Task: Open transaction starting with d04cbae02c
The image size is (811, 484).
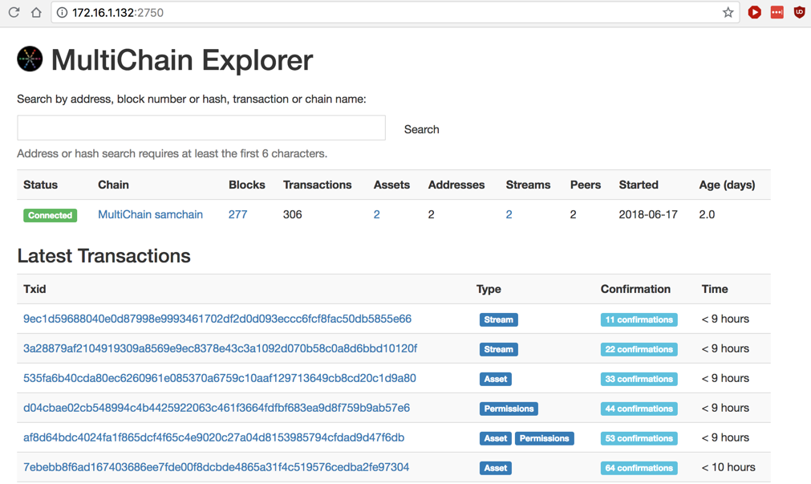Action: pyautogui.click(x=217, y=409)
